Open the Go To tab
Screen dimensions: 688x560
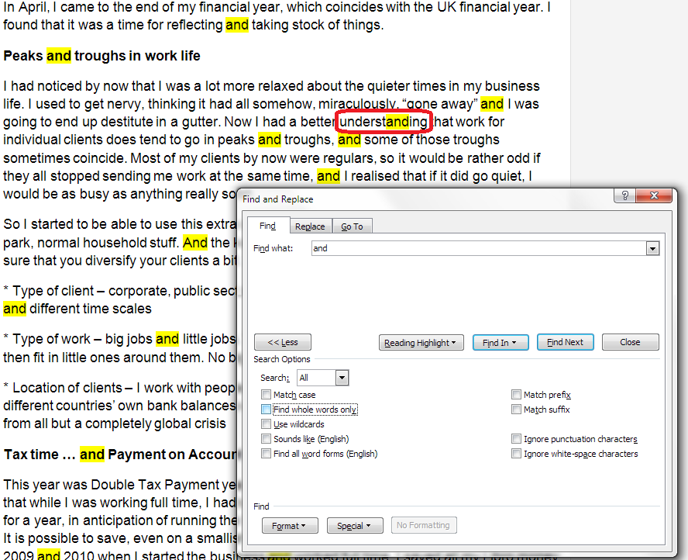(352, 226)
